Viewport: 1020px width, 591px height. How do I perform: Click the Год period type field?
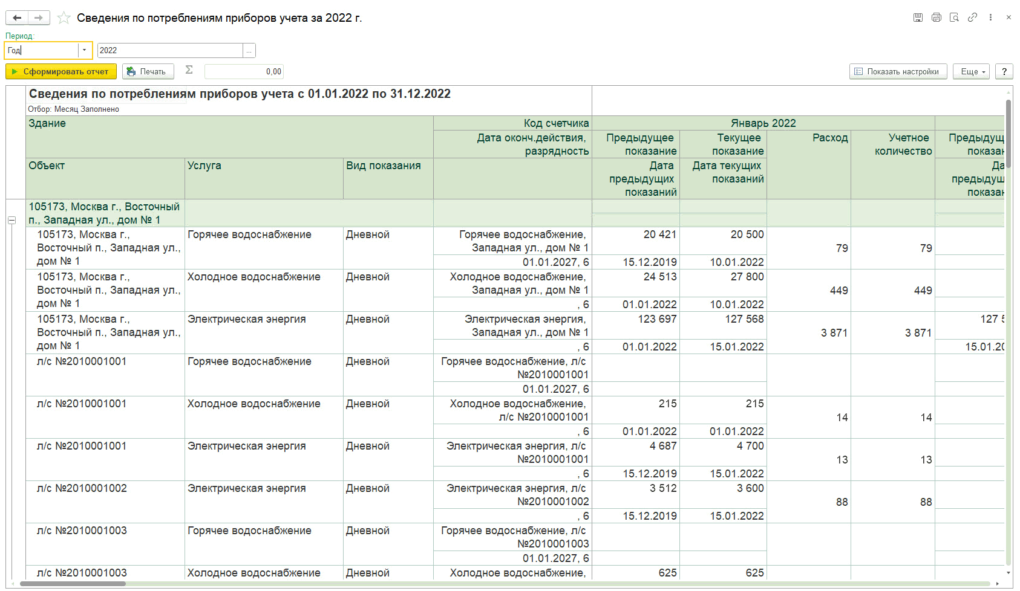click(42, 50)
